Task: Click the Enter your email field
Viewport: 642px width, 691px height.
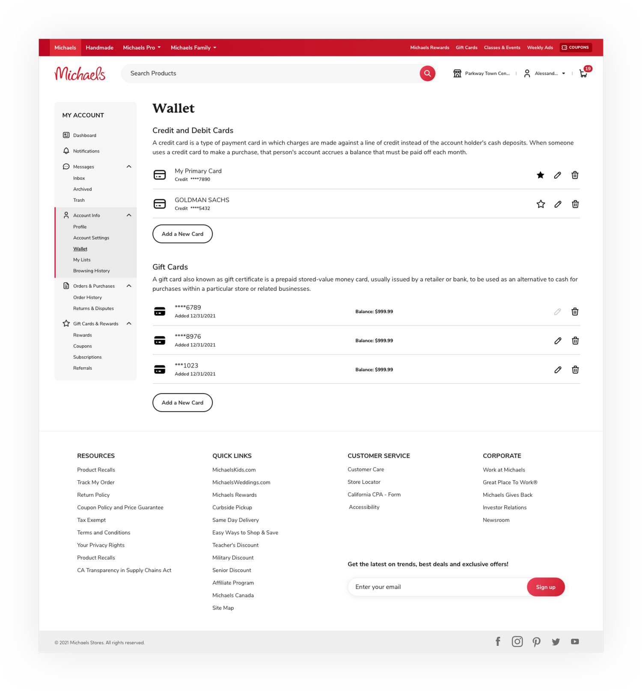Action: (x=437, y=587)
